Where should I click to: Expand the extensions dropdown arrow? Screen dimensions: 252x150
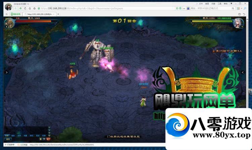click(x=241, y=8)
